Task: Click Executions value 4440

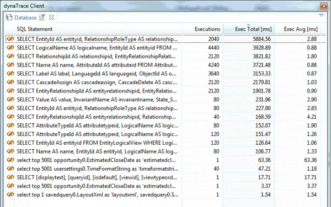Action: pos(213,47)
